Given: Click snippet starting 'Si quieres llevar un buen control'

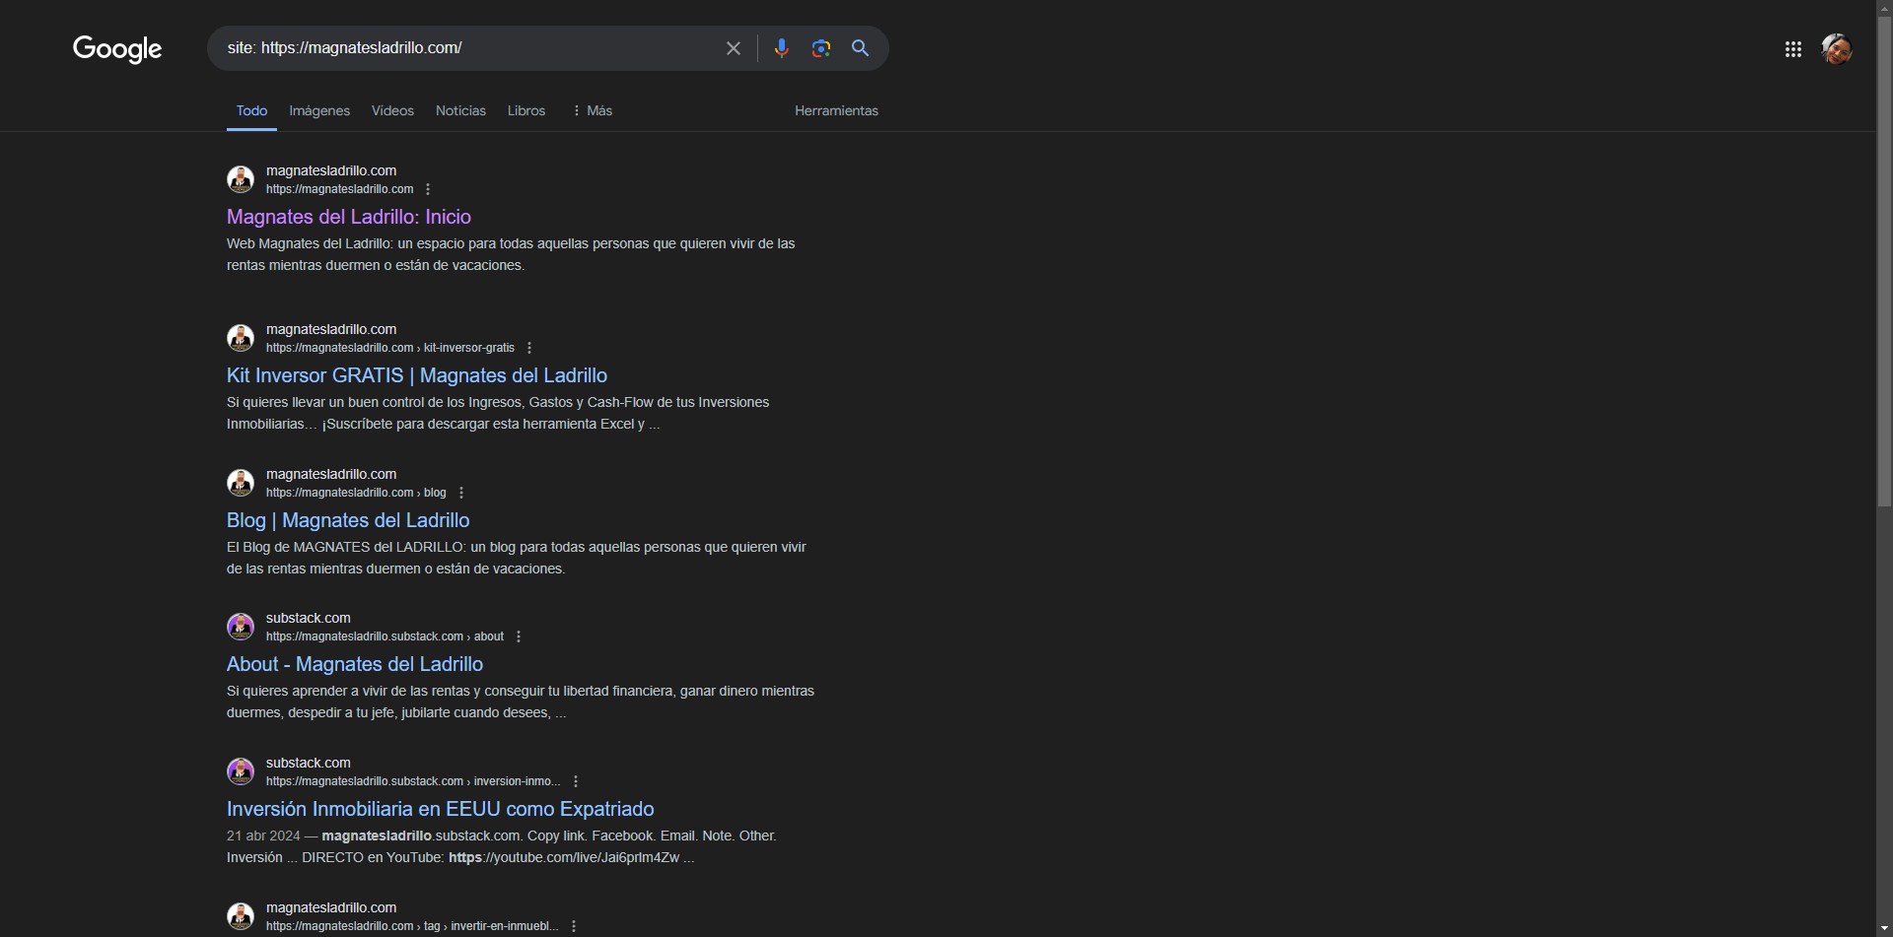Looking at the screenshot, I should coord(498,413).
